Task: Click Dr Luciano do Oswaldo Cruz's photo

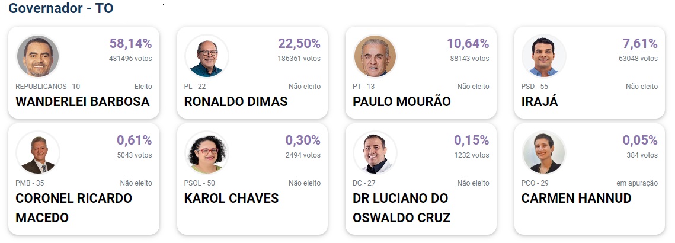Action: pyautogui.click(x=375, y=152)
